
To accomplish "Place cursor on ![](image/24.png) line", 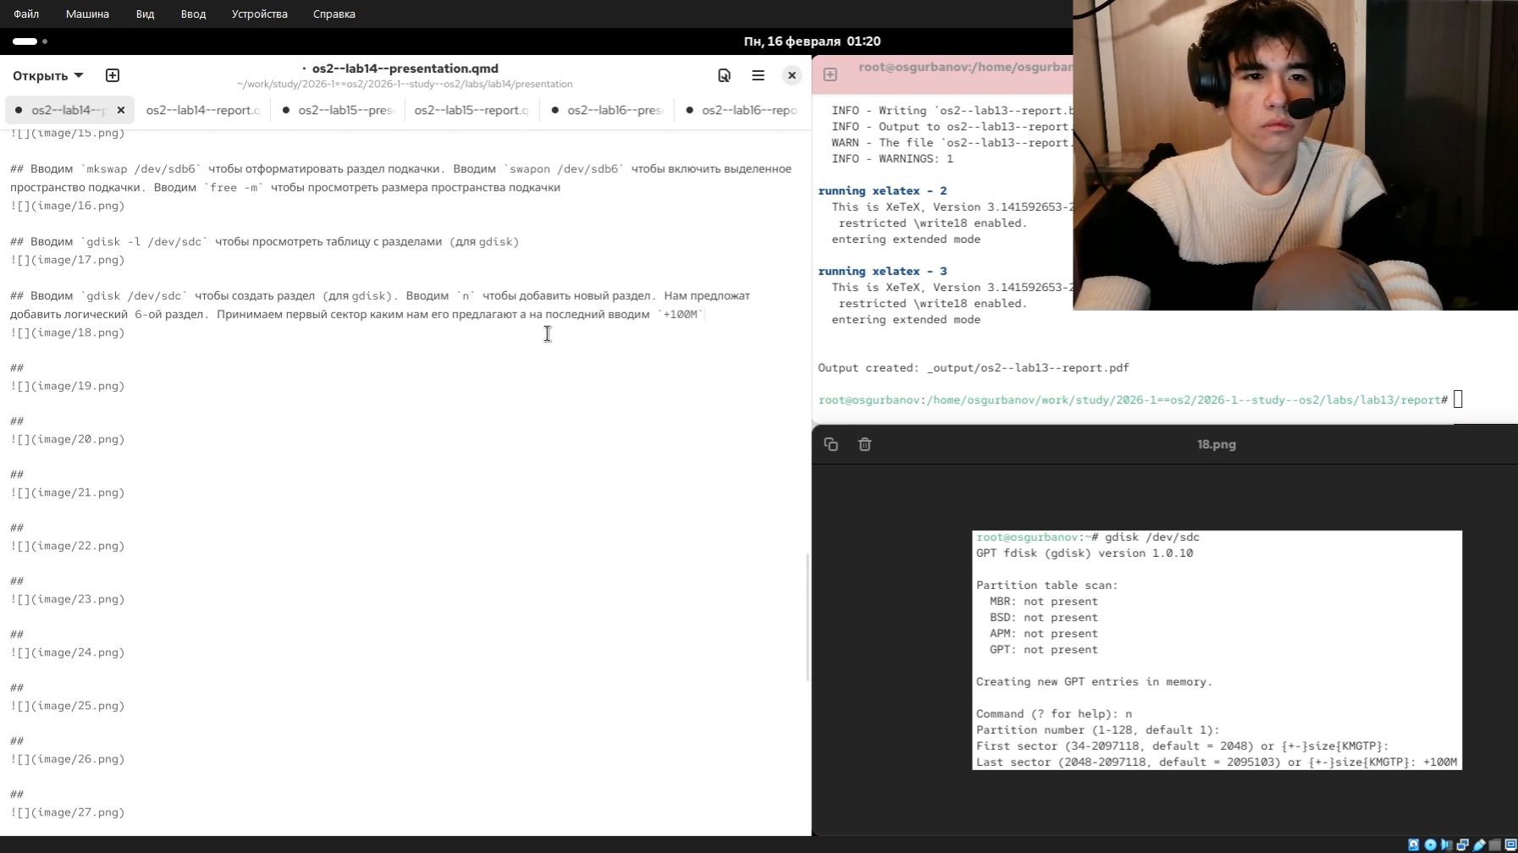I will point(68,652).
